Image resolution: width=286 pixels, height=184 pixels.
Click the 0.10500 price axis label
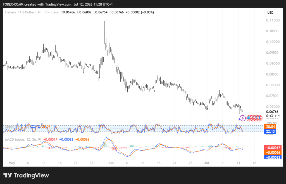point(272,31)
